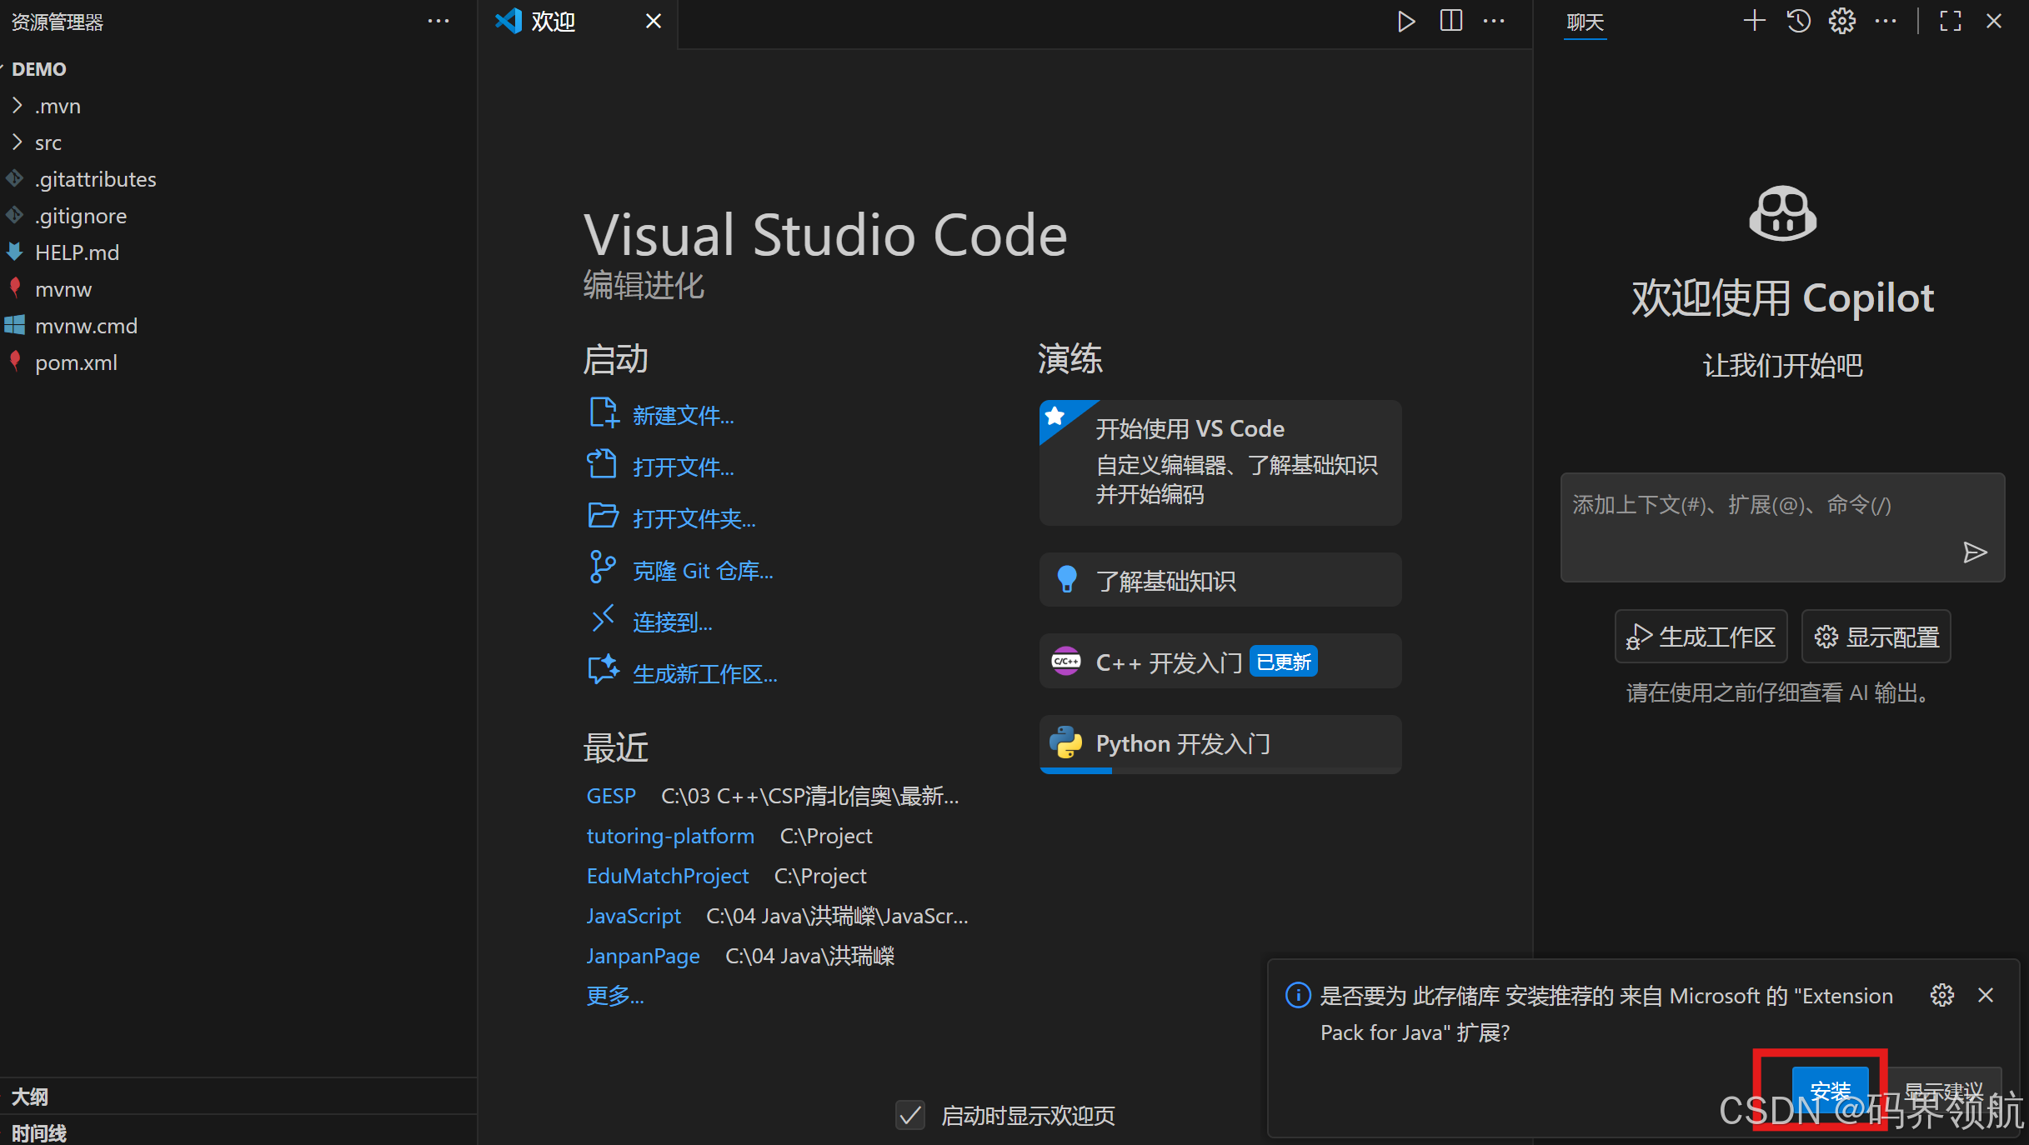Collapse the DEMO root folder
2029x1145 pixels.
point(38,69)
